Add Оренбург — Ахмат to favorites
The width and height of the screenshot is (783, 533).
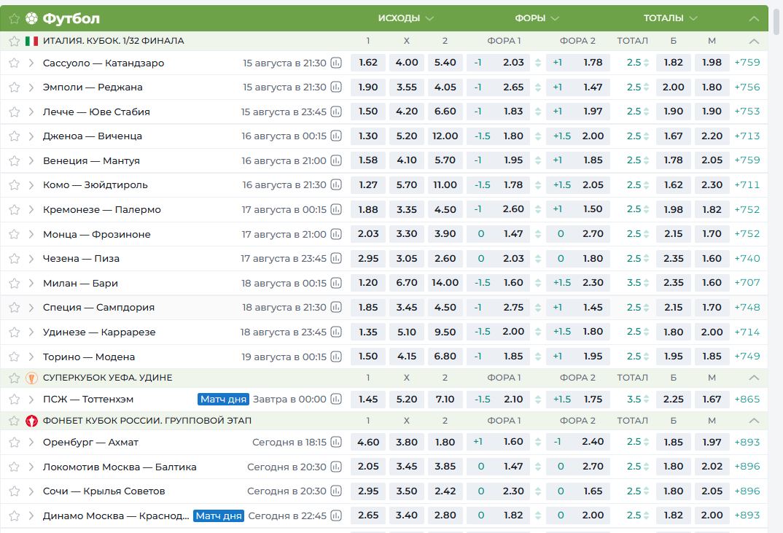click(14, 442)
